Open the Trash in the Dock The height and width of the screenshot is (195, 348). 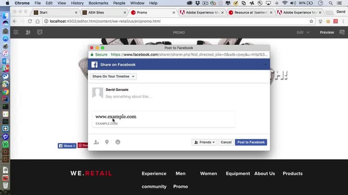click(6, 185)
